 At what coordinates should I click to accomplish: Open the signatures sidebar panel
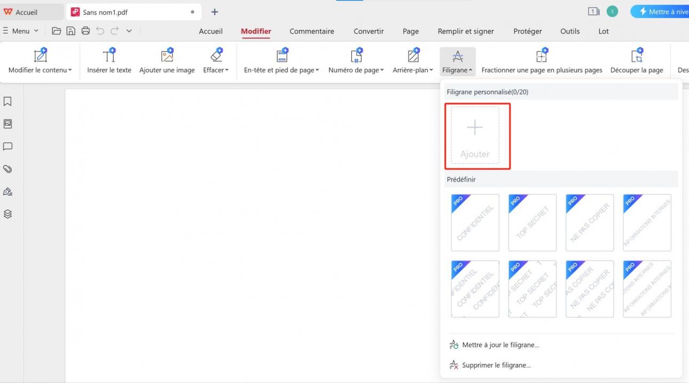point(7,191)
